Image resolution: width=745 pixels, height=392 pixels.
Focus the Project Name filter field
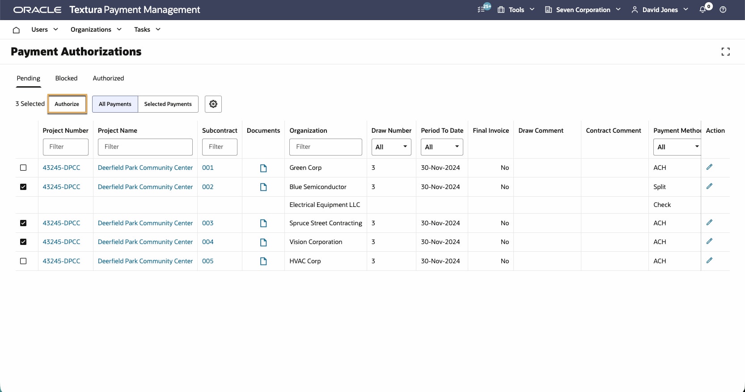[145, 147]
